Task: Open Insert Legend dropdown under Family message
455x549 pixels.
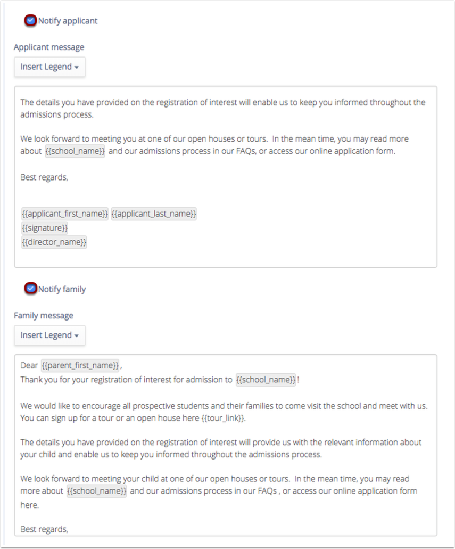Action: pyautogui.click(x=49, y=335)
